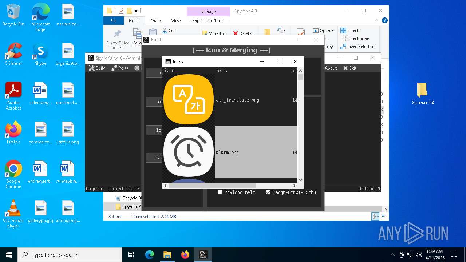
Task: Click the Icons window title icon
Action: click(x=168, y=62)
